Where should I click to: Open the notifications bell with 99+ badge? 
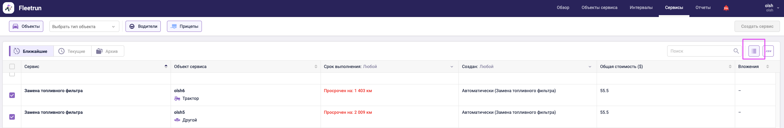(x=726, y=8)
